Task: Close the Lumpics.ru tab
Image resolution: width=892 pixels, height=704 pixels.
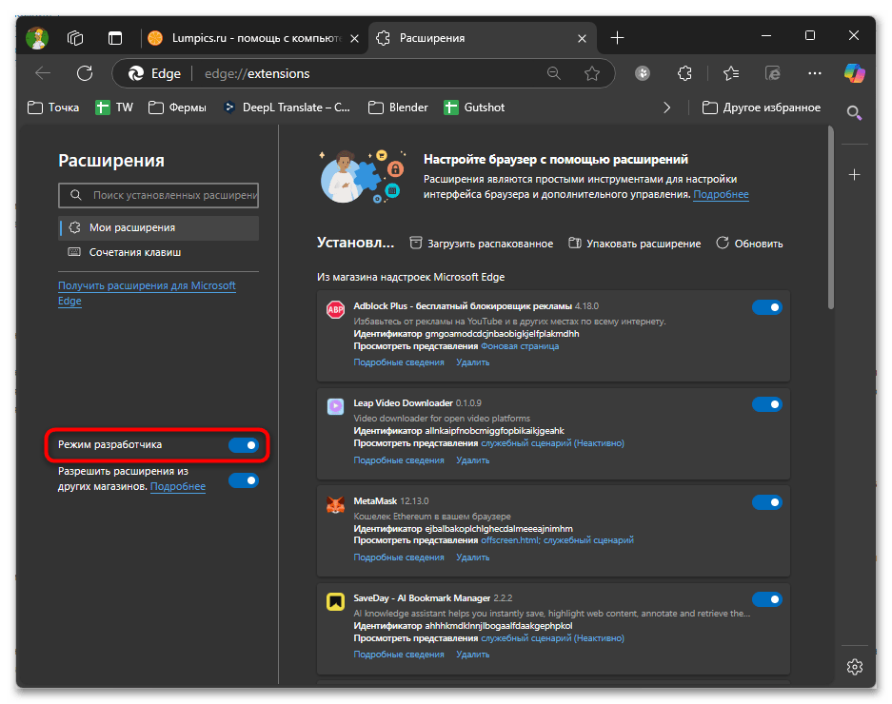Action: click(354, 38)
